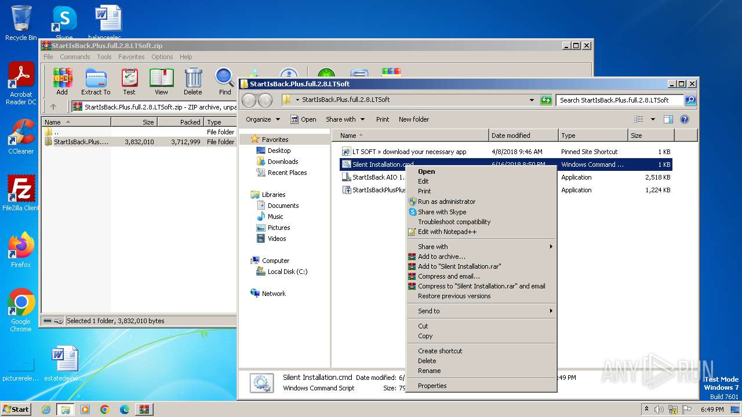Open the Start menu
The height and width of the screenshot is (417, 742).
16,409
